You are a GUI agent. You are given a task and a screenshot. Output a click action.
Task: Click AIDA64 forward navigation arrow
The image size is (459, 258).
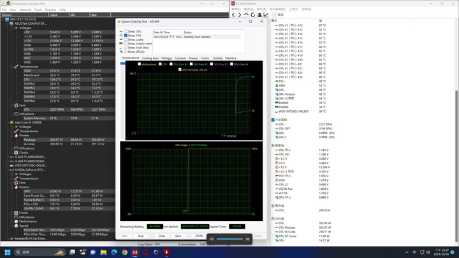click(240, 15)
